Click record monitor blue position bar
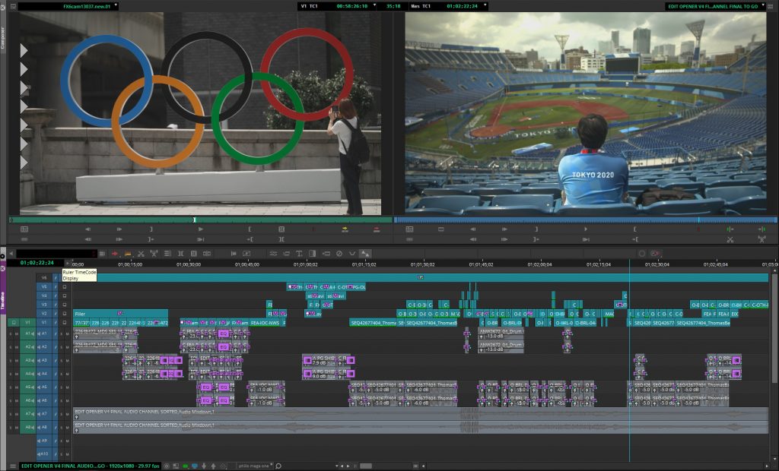Screen dimensions: 779x471 tap(585, 220)
